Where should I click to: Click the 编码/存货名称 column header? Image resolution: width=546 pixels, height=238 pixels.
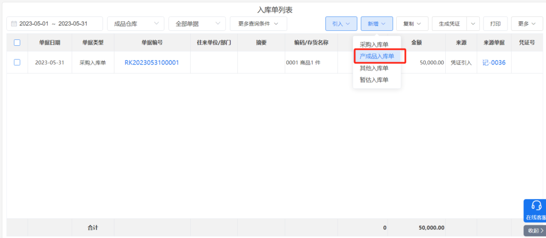point(311,42)
